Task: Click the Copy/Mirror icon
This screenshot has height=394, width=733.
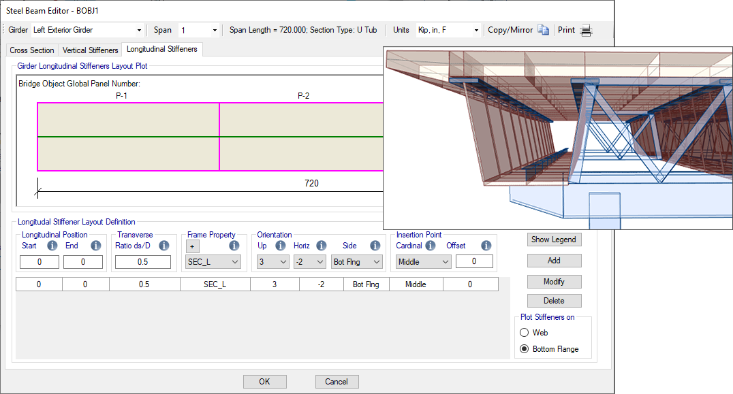Action: (543, 30)
